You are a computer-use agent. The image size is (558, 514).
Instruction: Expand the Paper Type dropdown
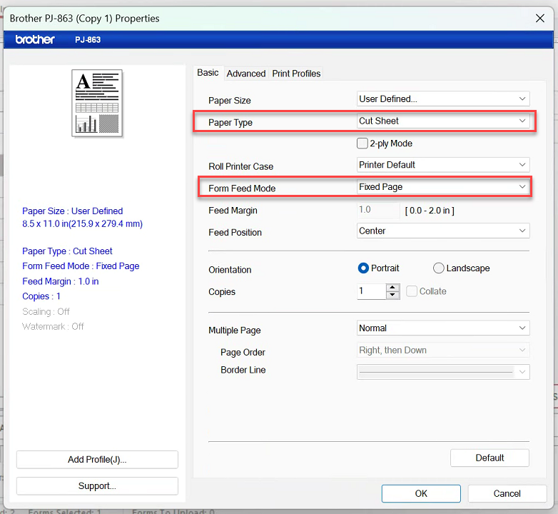click(x=442, y=121)
